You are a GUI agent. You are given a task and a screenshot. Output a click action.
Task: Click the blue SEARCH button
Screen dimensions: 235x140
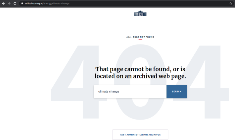[176, 92]
